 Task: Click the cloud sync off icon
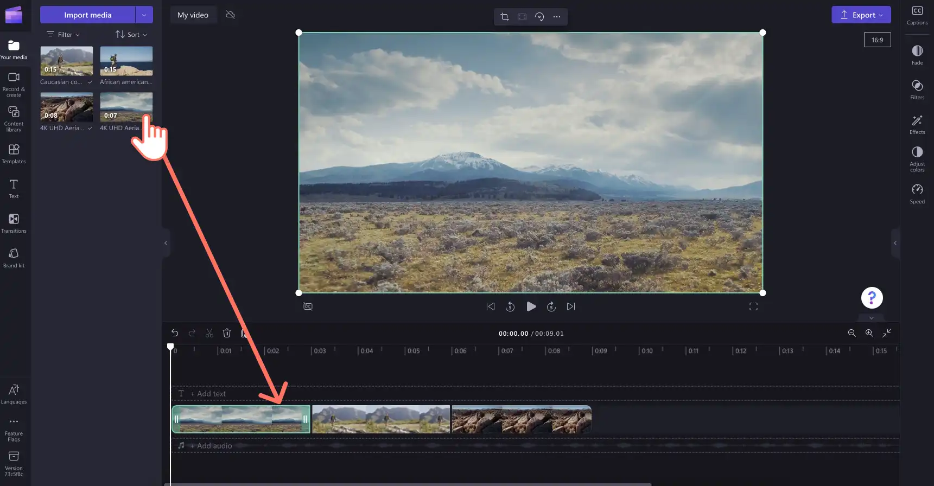(230, 15)
